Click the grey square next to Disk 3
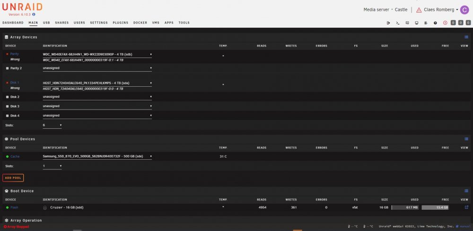 pyautogui.click(x=7, y=107)
